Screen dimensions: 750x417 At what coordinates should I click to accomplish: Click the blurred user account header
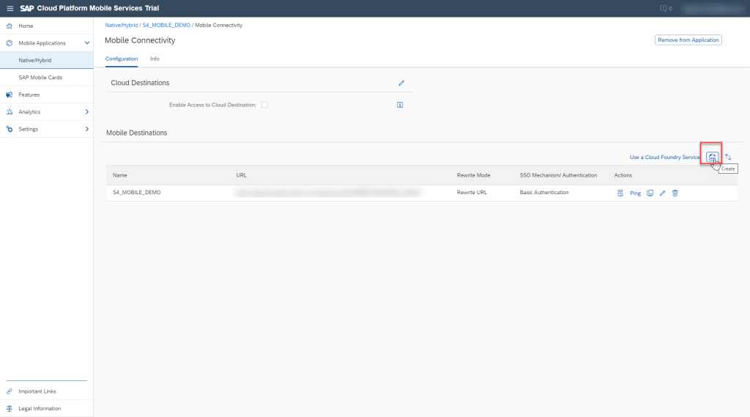pyautogui.click(x=713, y=8)
